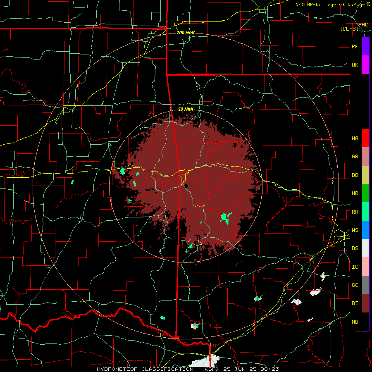
Task: Click the 00:23 timestamp in the footer
Action: coord(269,369)
